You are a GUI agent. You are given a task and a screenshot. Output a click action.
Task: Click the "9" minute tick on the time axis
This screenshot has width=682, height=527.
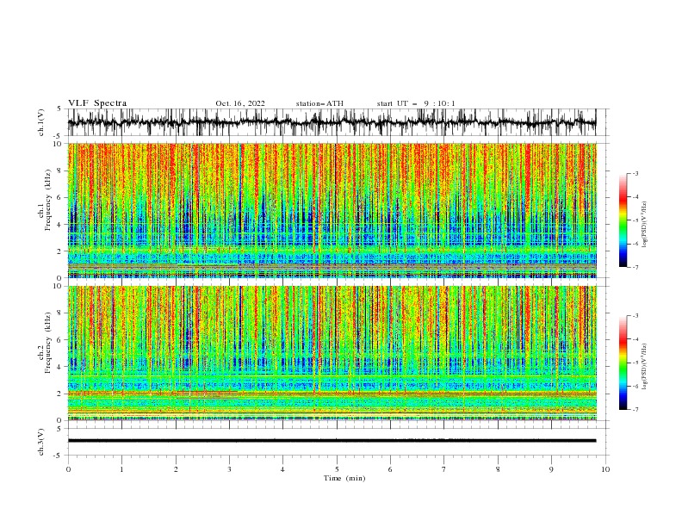(x=551, y=469)
